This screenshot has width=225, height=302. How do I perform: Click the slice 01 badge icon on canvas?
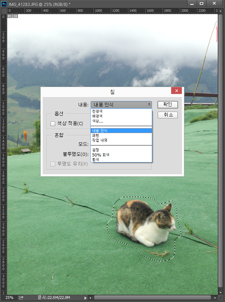(x=13, y=16)
